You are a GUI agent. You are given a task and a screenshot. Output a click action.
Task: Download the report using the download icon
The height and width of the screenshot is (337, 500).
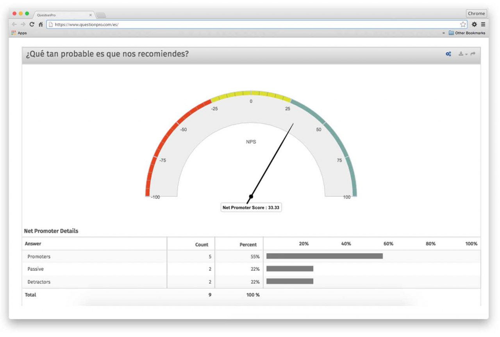(461, 54)
